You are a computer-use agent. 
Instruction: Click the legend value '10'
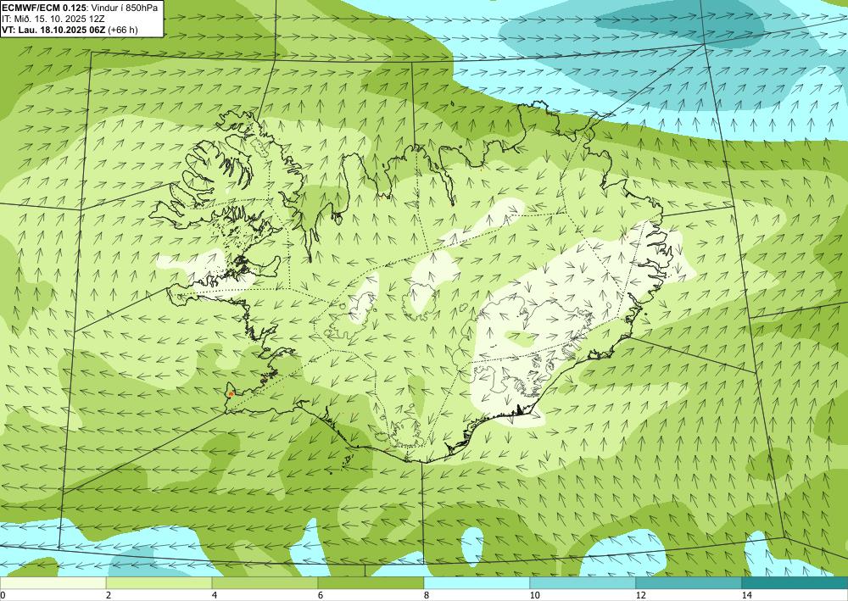click(534, 595)
